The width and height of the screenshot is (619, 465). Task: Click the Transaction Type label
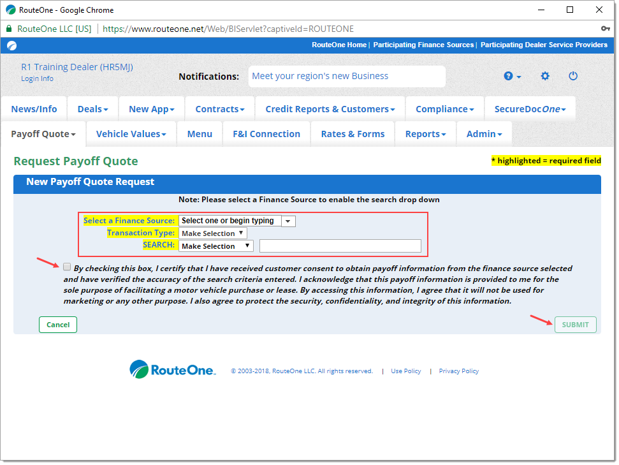click(x=140, y=233)
